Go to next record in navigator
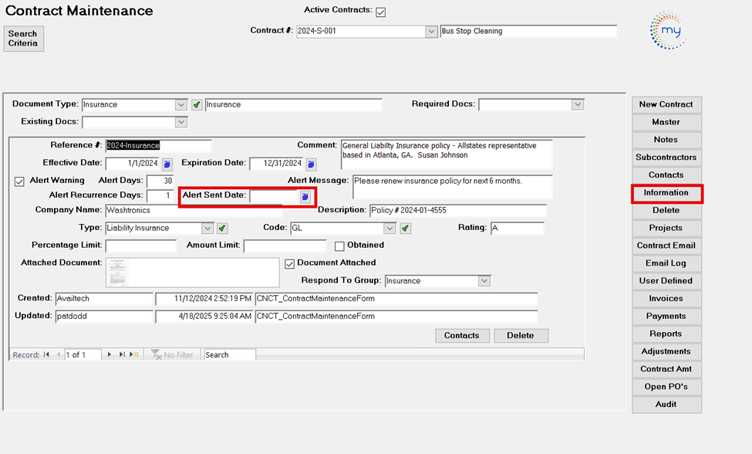 110,354
